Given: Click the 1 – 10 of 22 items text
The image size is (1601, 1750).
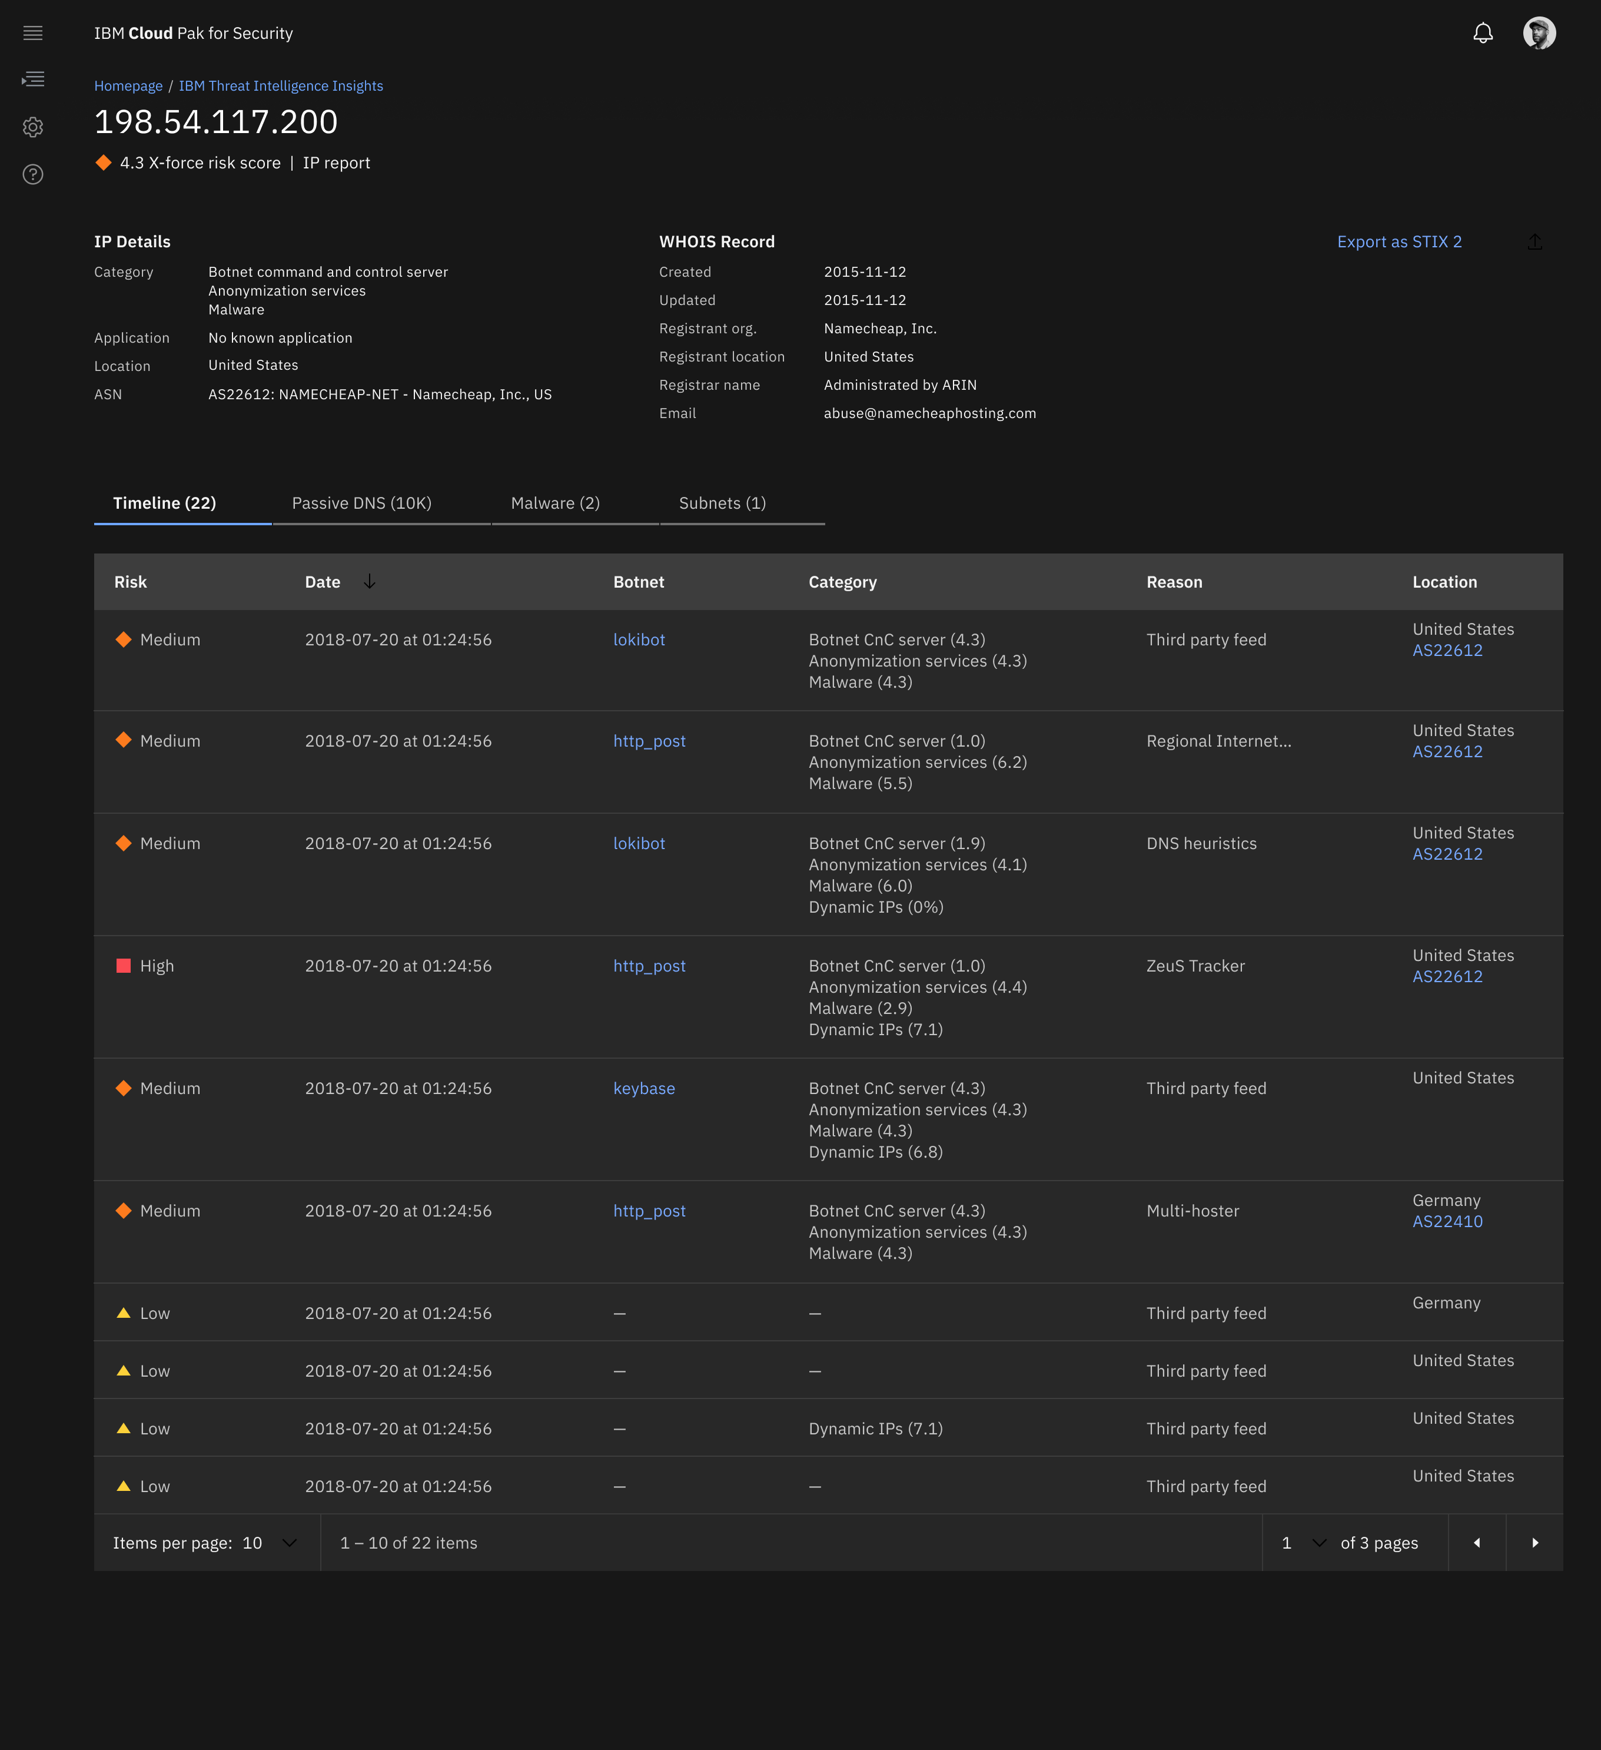Looking at the screenshot, I should pos(408,1543).
